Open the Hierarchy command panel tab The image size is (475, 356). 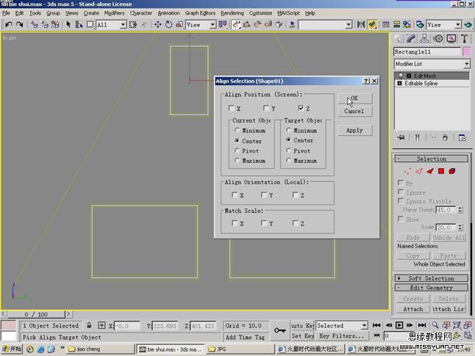pyautogui.click(x=424, y=39)
